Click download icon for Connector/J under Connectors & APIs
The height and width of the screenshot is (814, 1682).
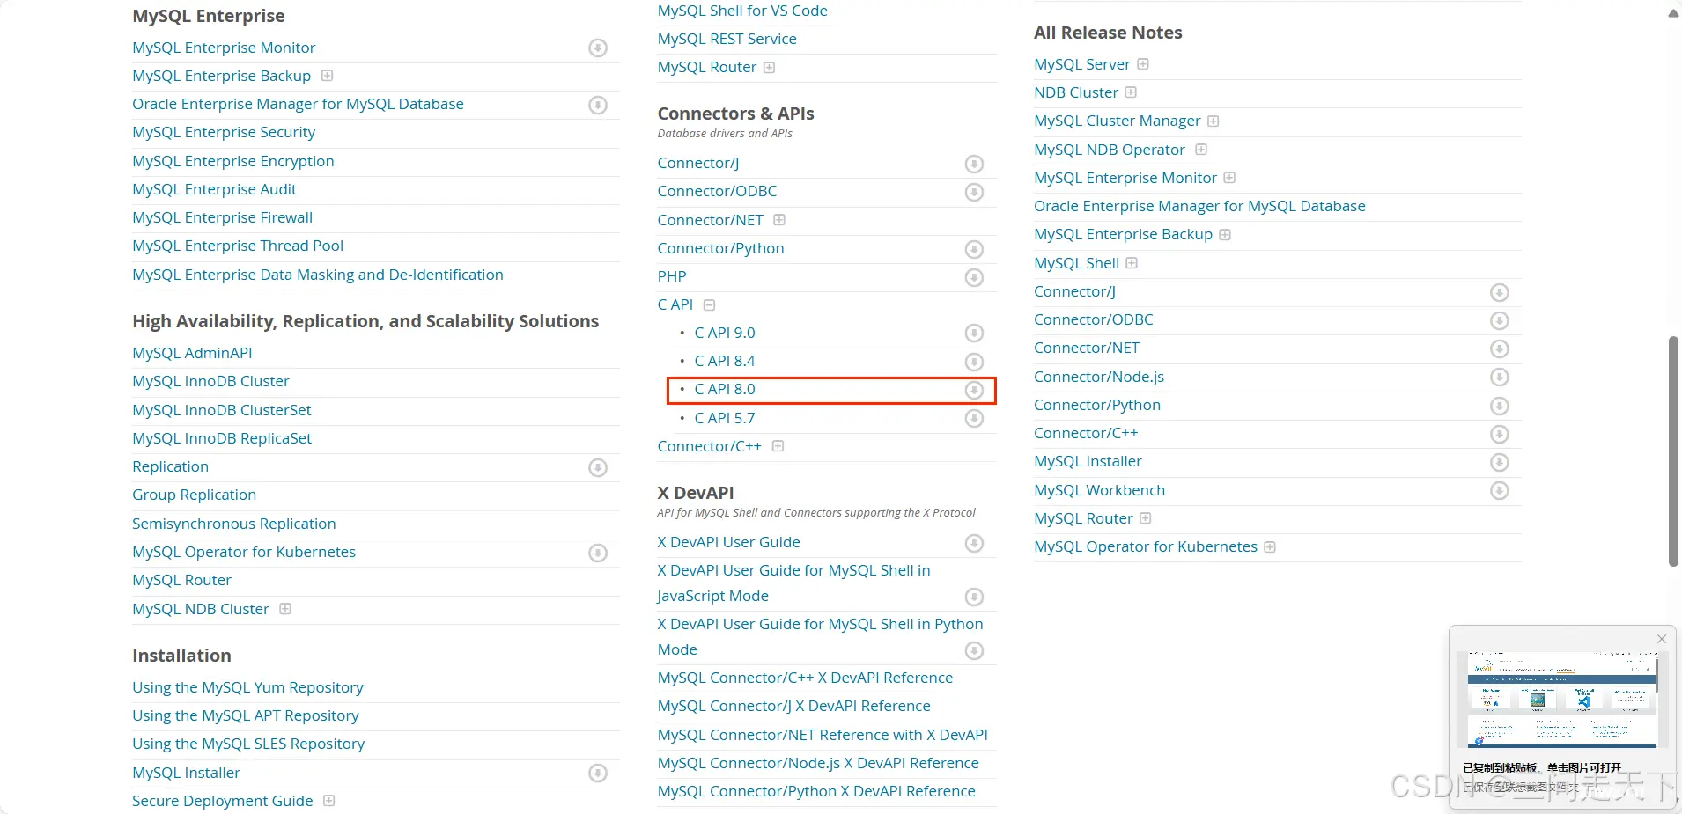click(974, 164)
